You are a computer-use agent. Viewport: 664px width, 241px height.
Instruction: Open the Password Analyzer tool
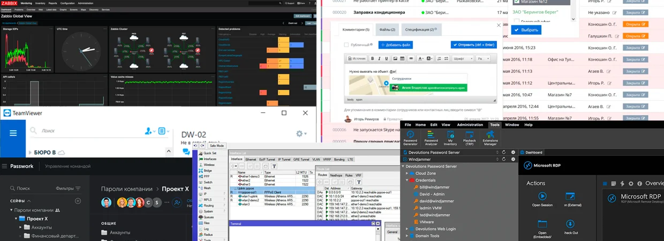pos(431,138)
